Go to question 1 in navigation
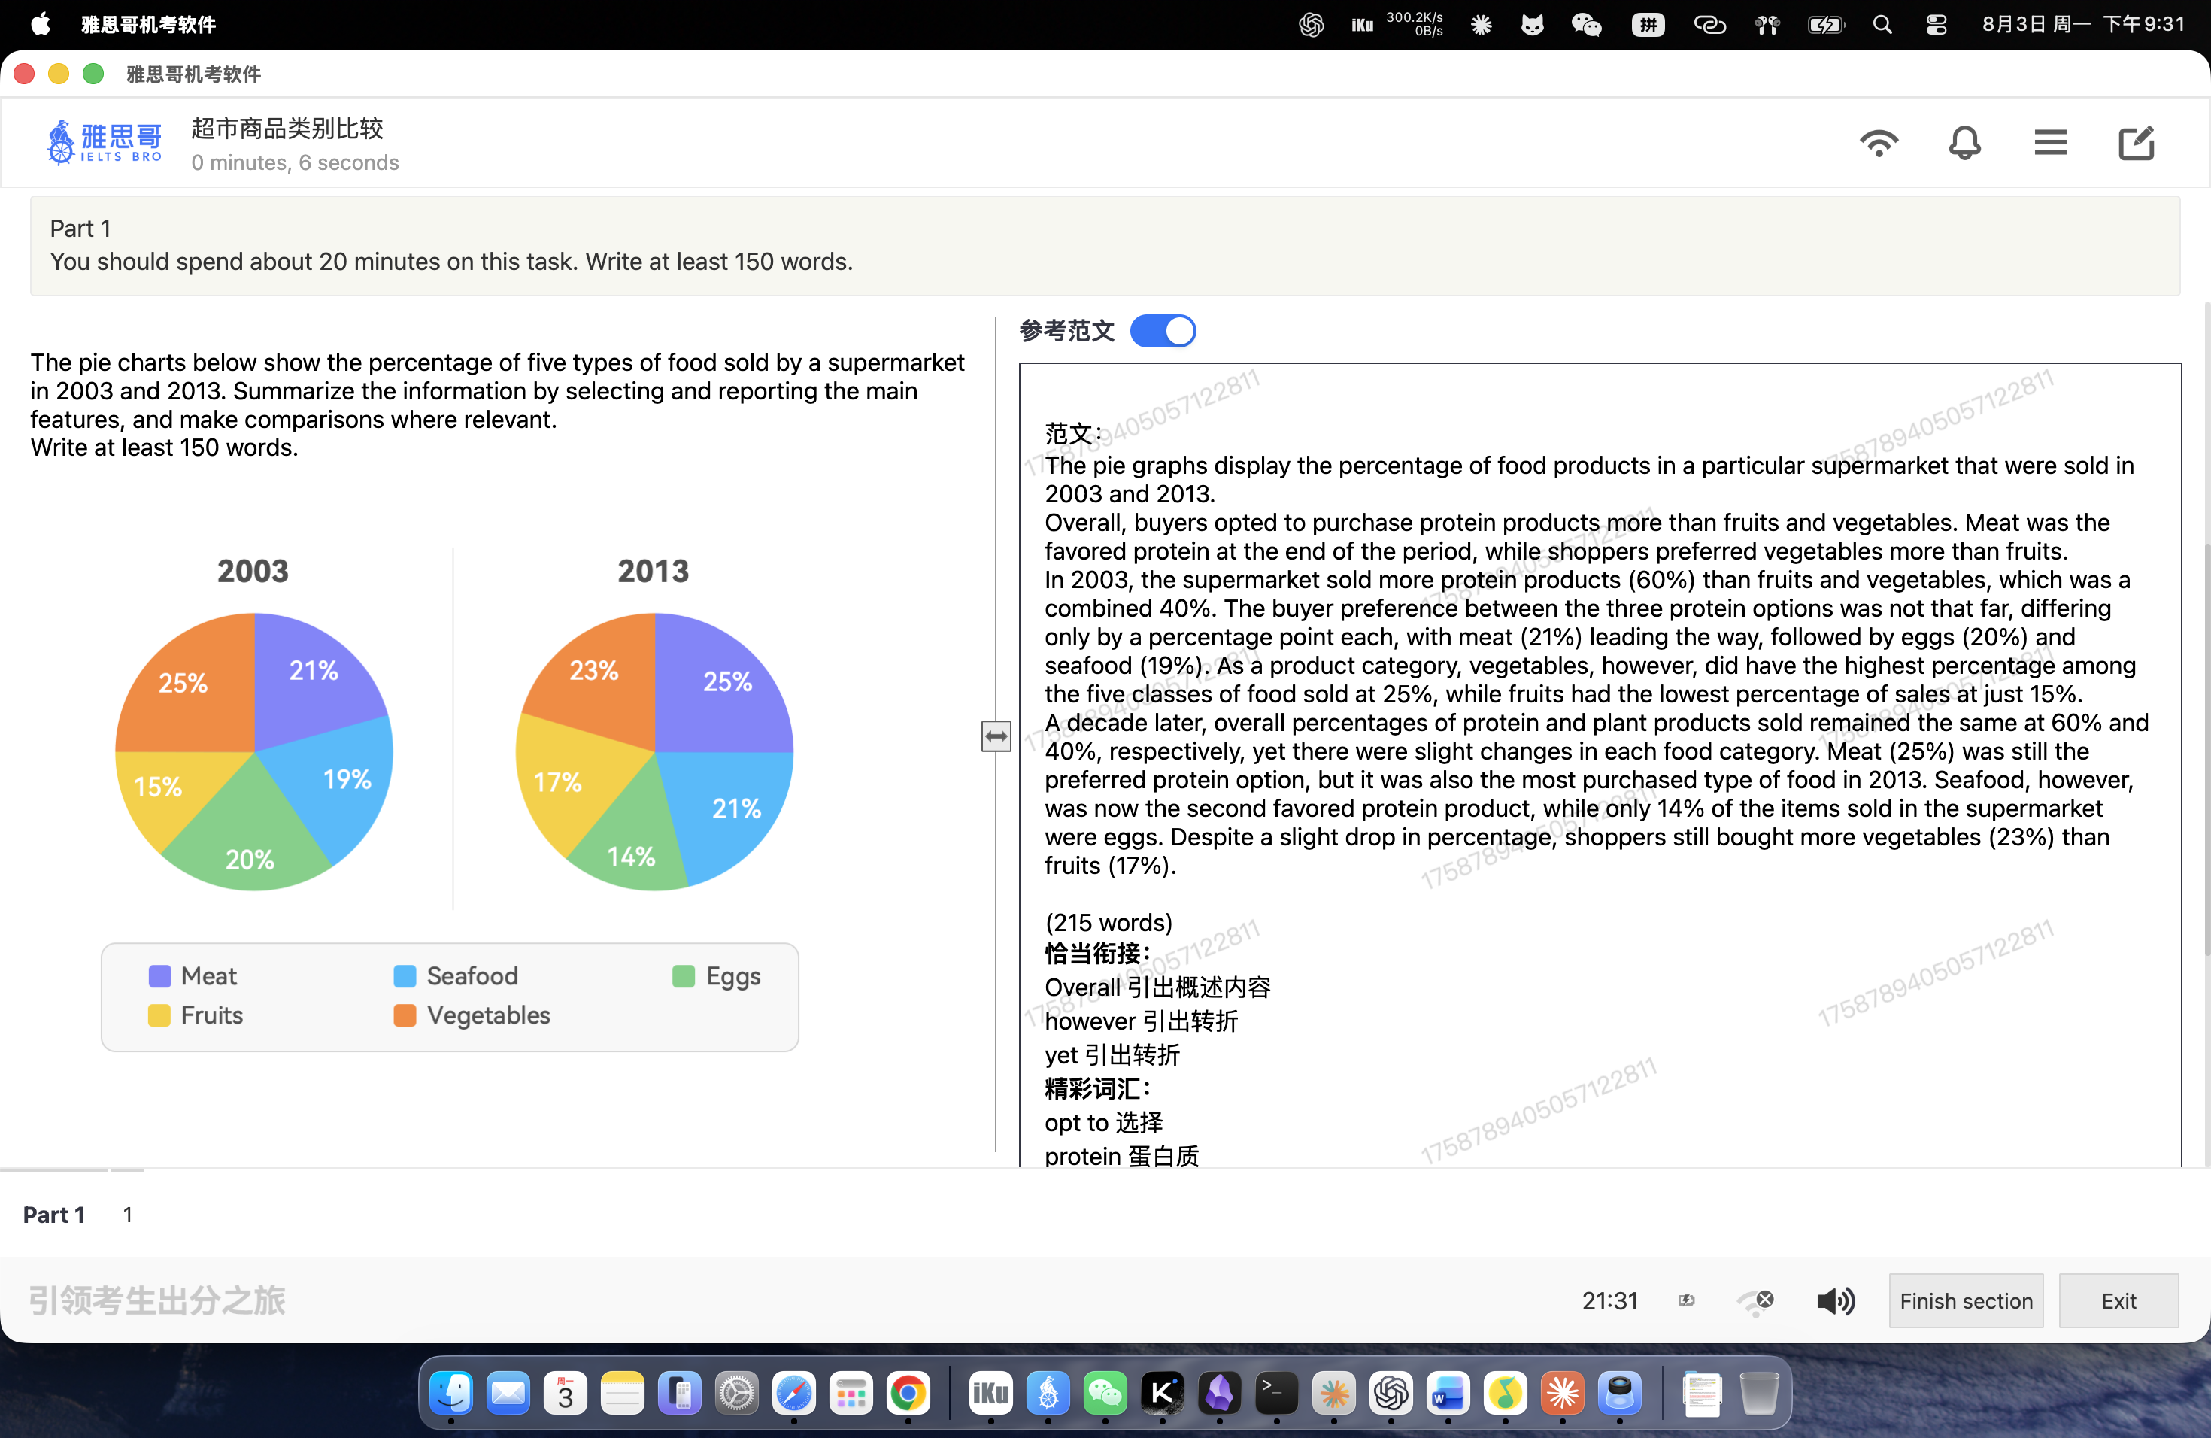This screenshot has width=2211, height=1438. click(127, 1214)
